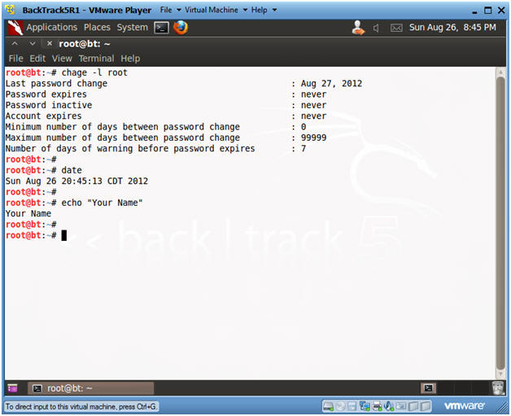Click the 'To direct input' status bar hint
The height and width of the screenshot is (416, 511).
pos(81,406)
